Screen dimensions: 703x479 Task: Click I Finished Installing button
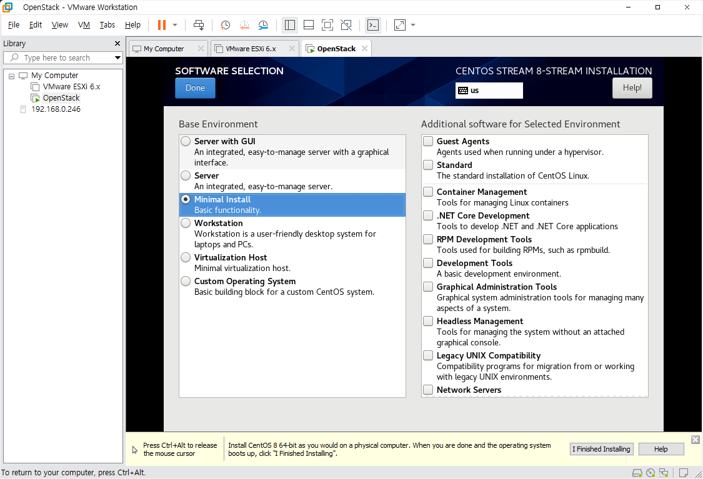tap(602, 449)
